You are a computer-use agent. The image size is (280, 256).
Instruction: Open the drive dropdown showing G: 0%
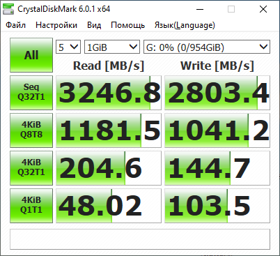coord(207,47)
